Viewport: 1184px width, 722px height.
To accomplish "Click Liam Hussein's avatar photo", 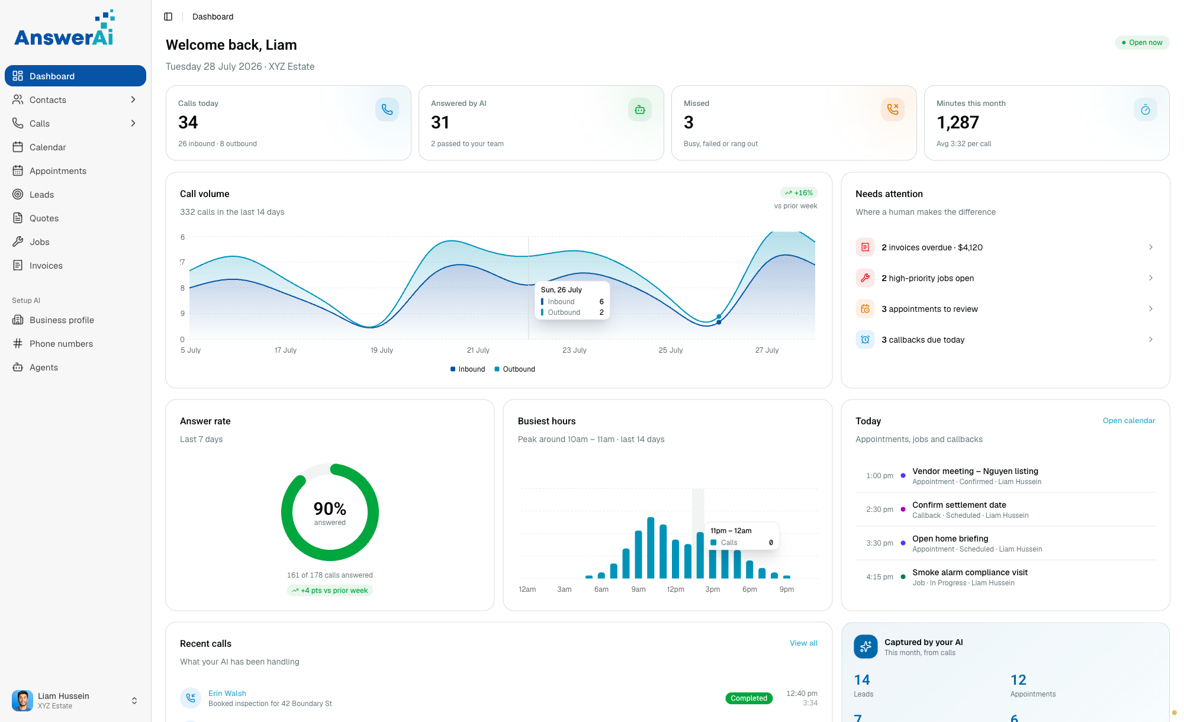I will tap(22, 701).
